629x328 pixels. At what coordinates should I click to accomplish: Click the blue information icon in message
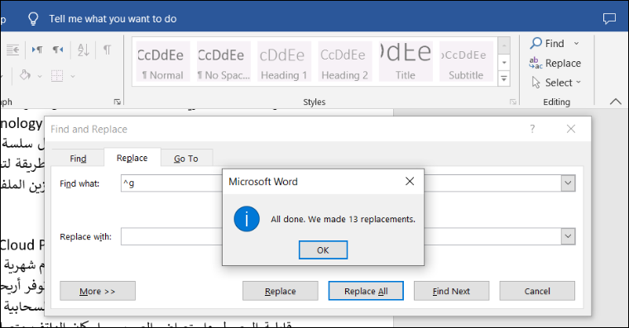pyautogui.click(x=247, y=219)
